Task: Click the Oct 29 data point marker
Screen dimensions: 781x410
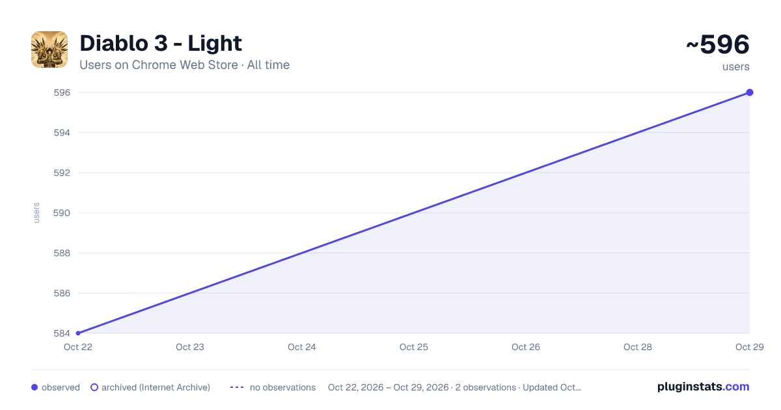Action: pyautogui.click(x=750, y=92)
